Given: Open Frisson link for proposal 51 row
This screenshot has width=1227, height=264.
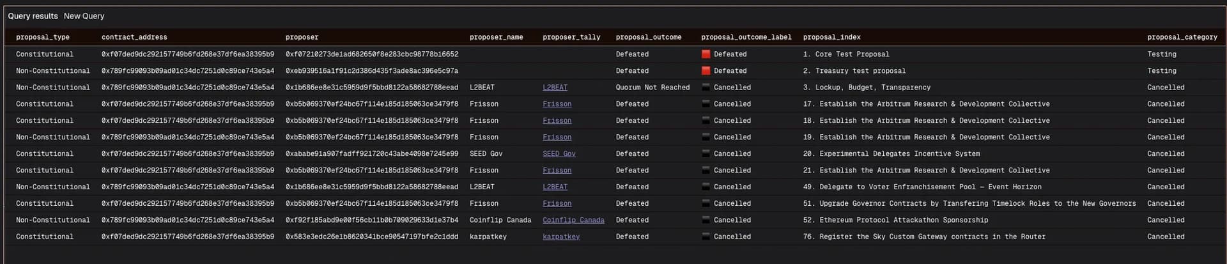Looking at the screenshot, I should point(557,204).
